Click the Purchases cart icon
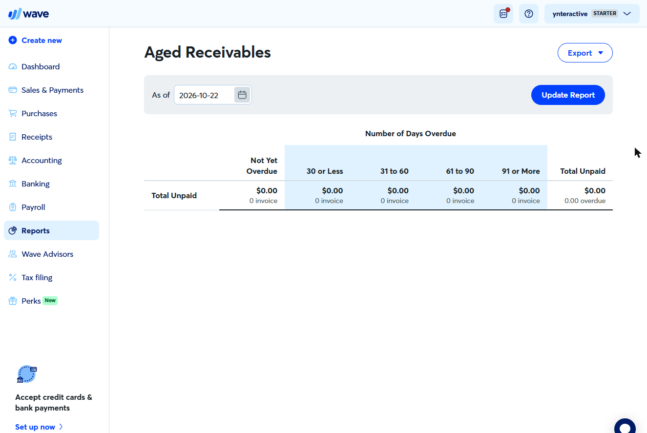This screenshot has height=433, width=647. (13, 114)
